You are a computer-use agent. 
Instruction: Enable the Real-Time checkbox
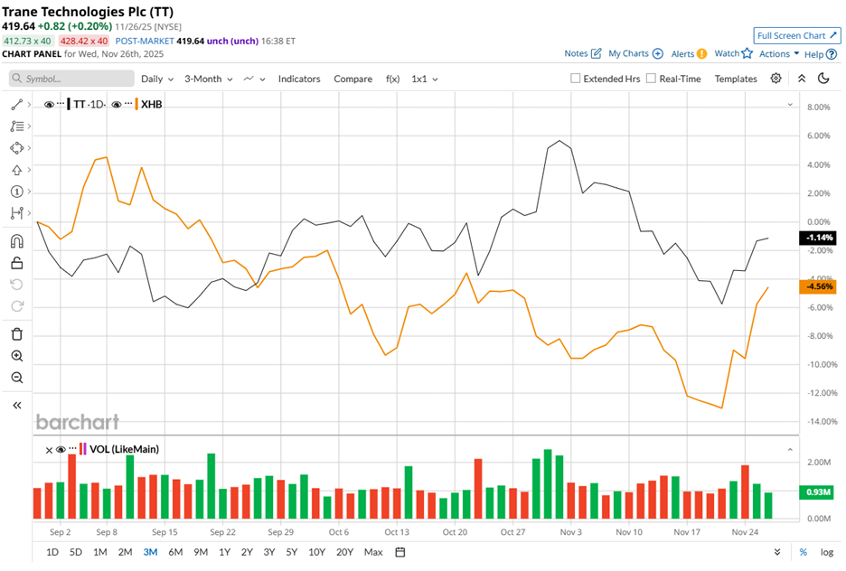[652, 79]
